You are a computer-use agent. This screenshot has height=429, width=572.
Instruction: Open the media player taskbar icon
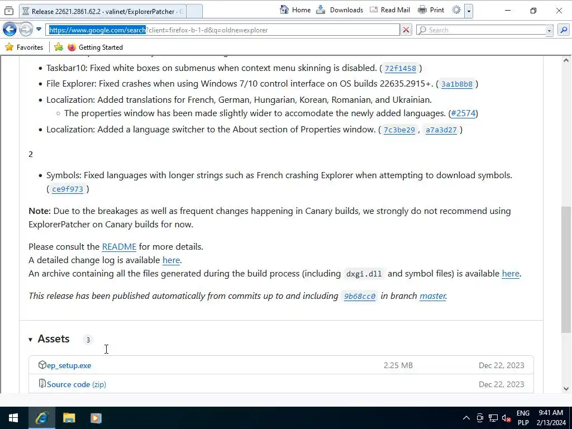(96, 418)
